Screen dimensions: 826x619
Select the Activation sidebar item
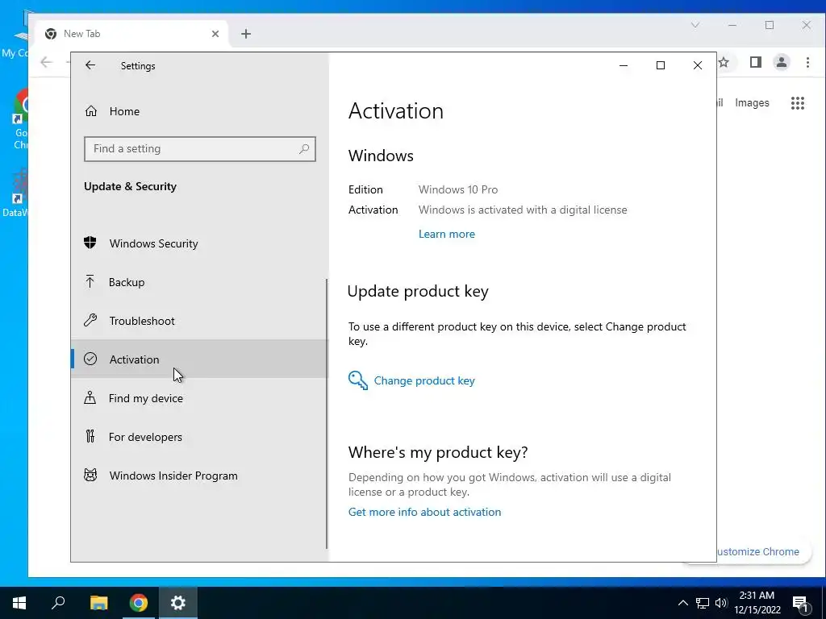(199, 359)
